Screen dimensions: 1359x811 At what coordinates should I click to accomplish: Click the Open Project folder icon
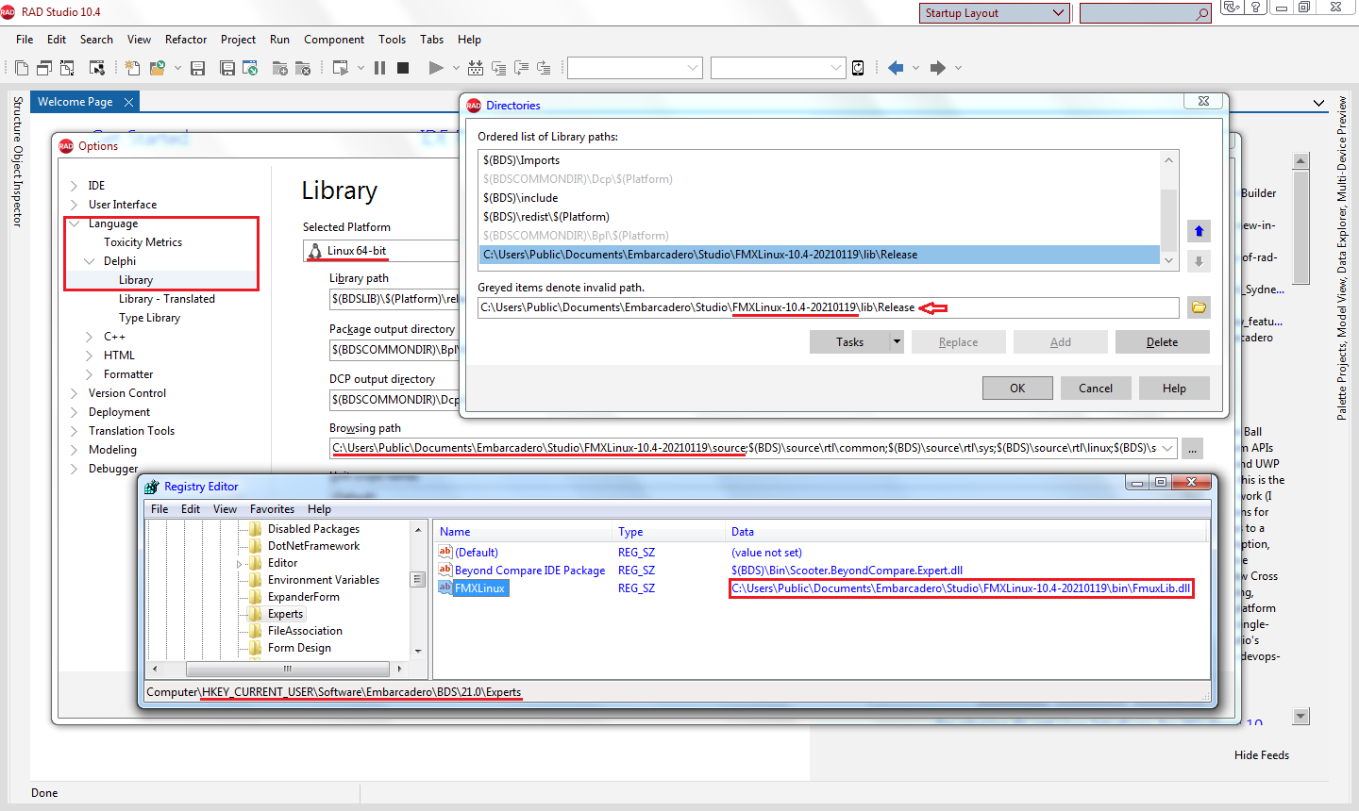click(x=157, y=68)
